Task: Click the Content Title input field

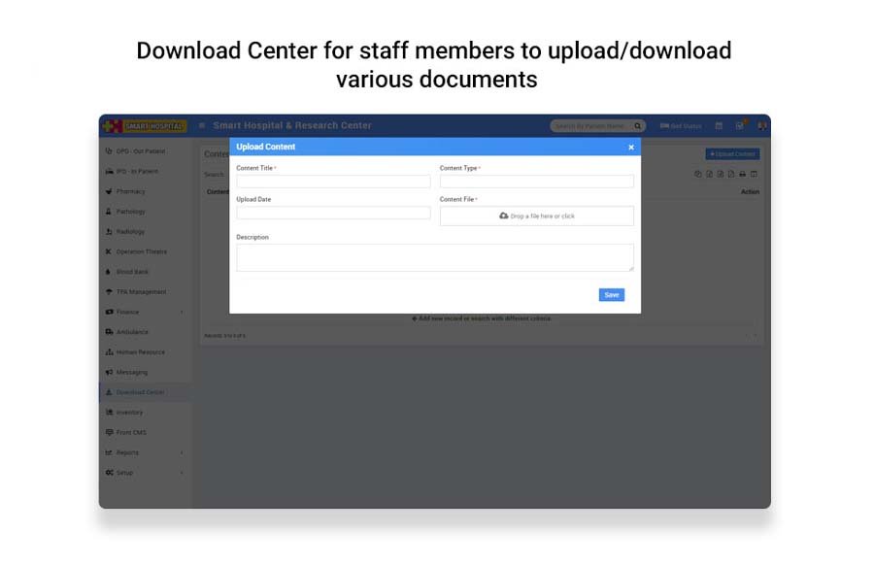Action: click(x=333, y=182)
